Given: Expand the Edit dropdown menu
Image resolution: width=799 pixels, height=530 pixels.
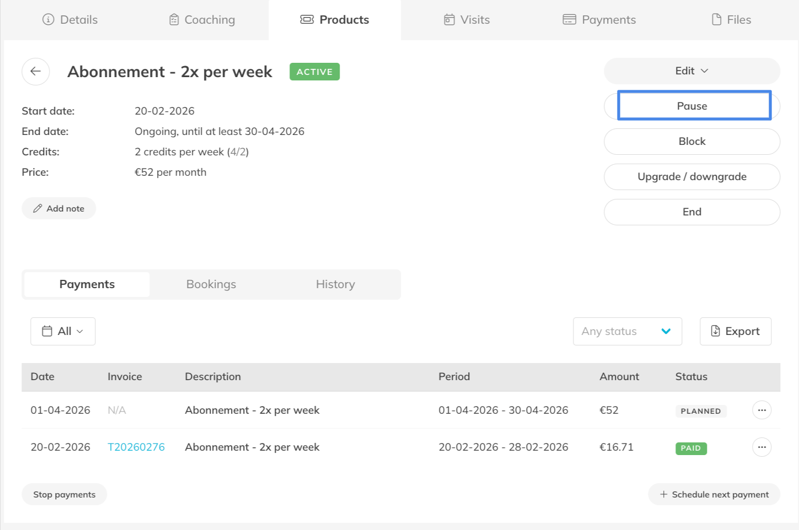Looking at the screenshot, I should point(691,71).
